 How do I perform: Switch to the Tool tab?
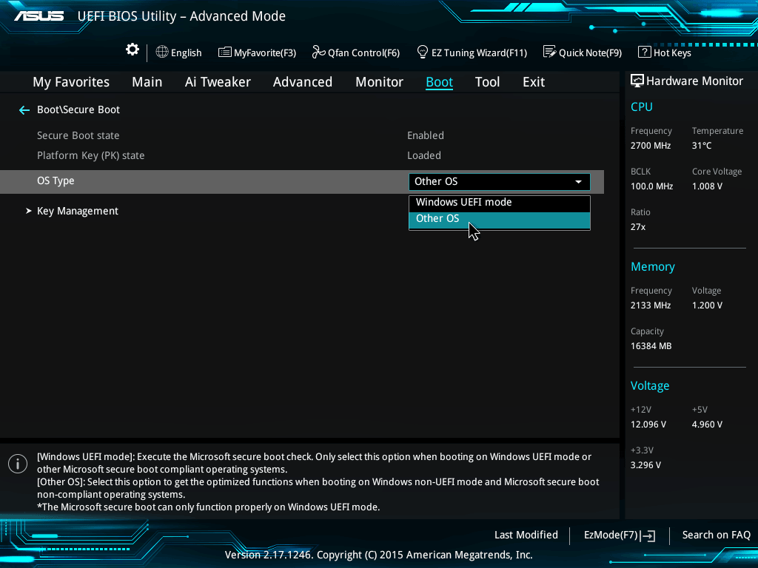pyautogui.click(x=487, y=82)
